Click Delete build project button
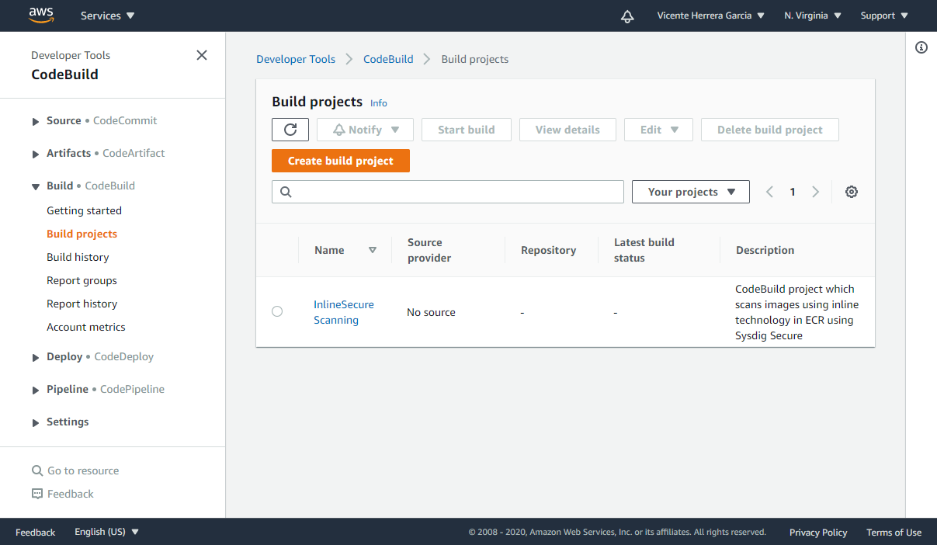 [770, 130]
